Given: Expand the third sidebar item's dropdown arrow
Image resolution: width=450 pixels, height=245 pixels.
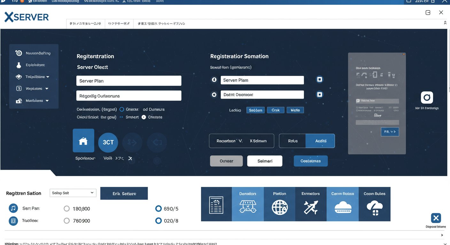Looking at the screenshot, I should pyautogui.click(x=48, y=77).
